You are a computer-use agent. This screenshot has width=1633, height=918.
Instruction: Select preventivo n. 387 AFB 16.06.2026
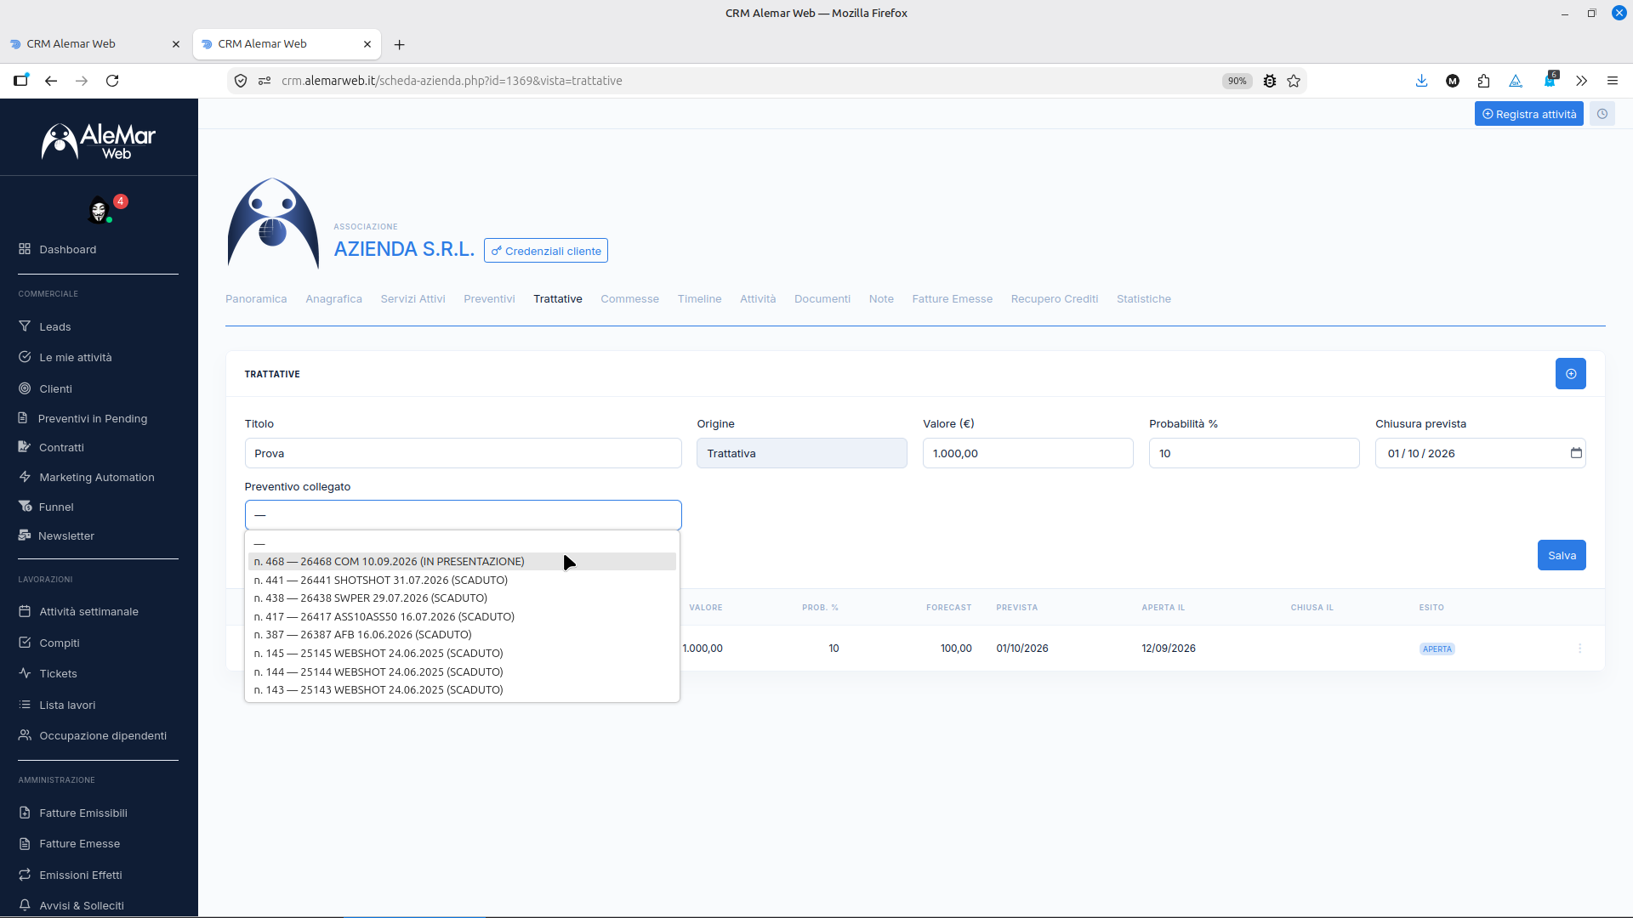[462, 635]
